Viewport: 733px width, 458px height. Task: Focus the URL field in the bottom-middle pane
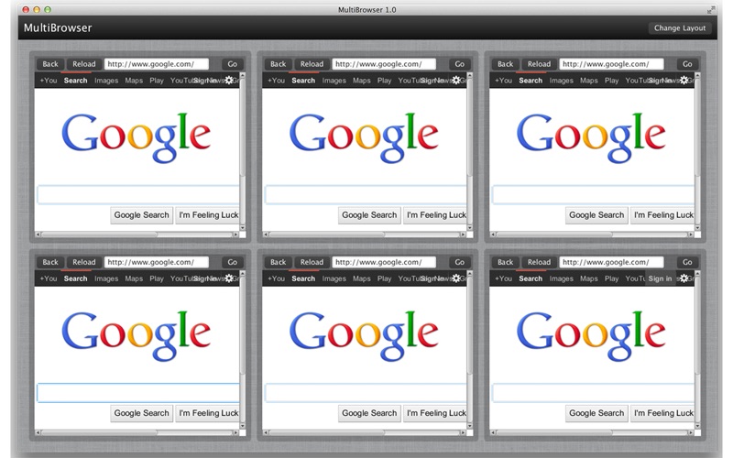[x=384, y=262]
